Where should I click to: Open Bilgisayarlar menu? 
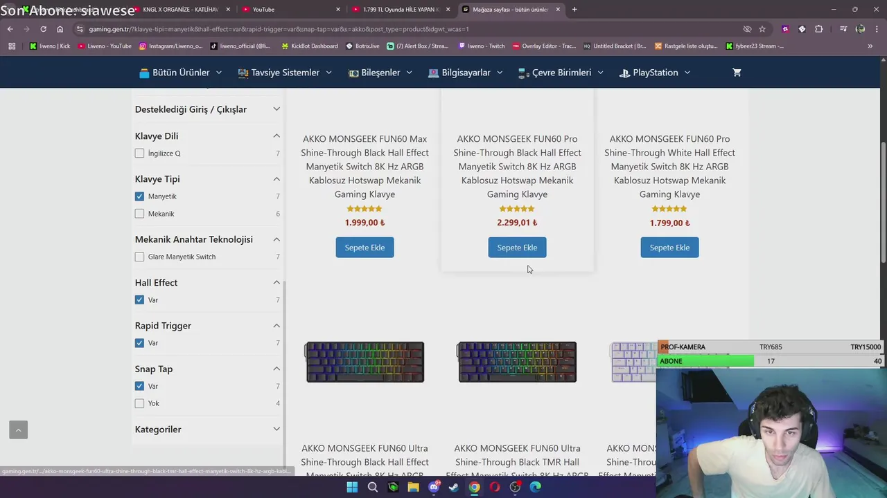(x=466, y=73)
